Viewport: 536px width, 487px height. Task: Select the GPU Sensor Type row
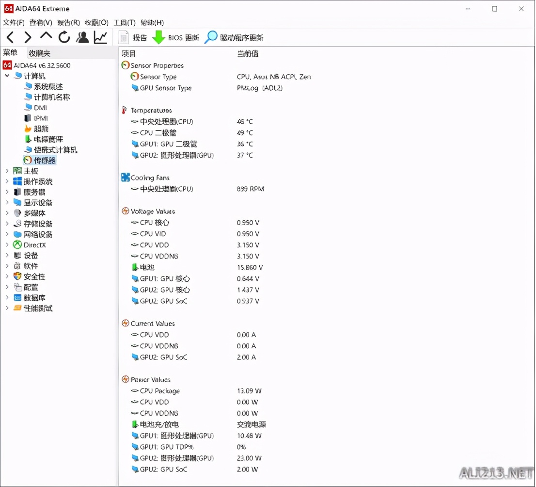coord(207,88)
